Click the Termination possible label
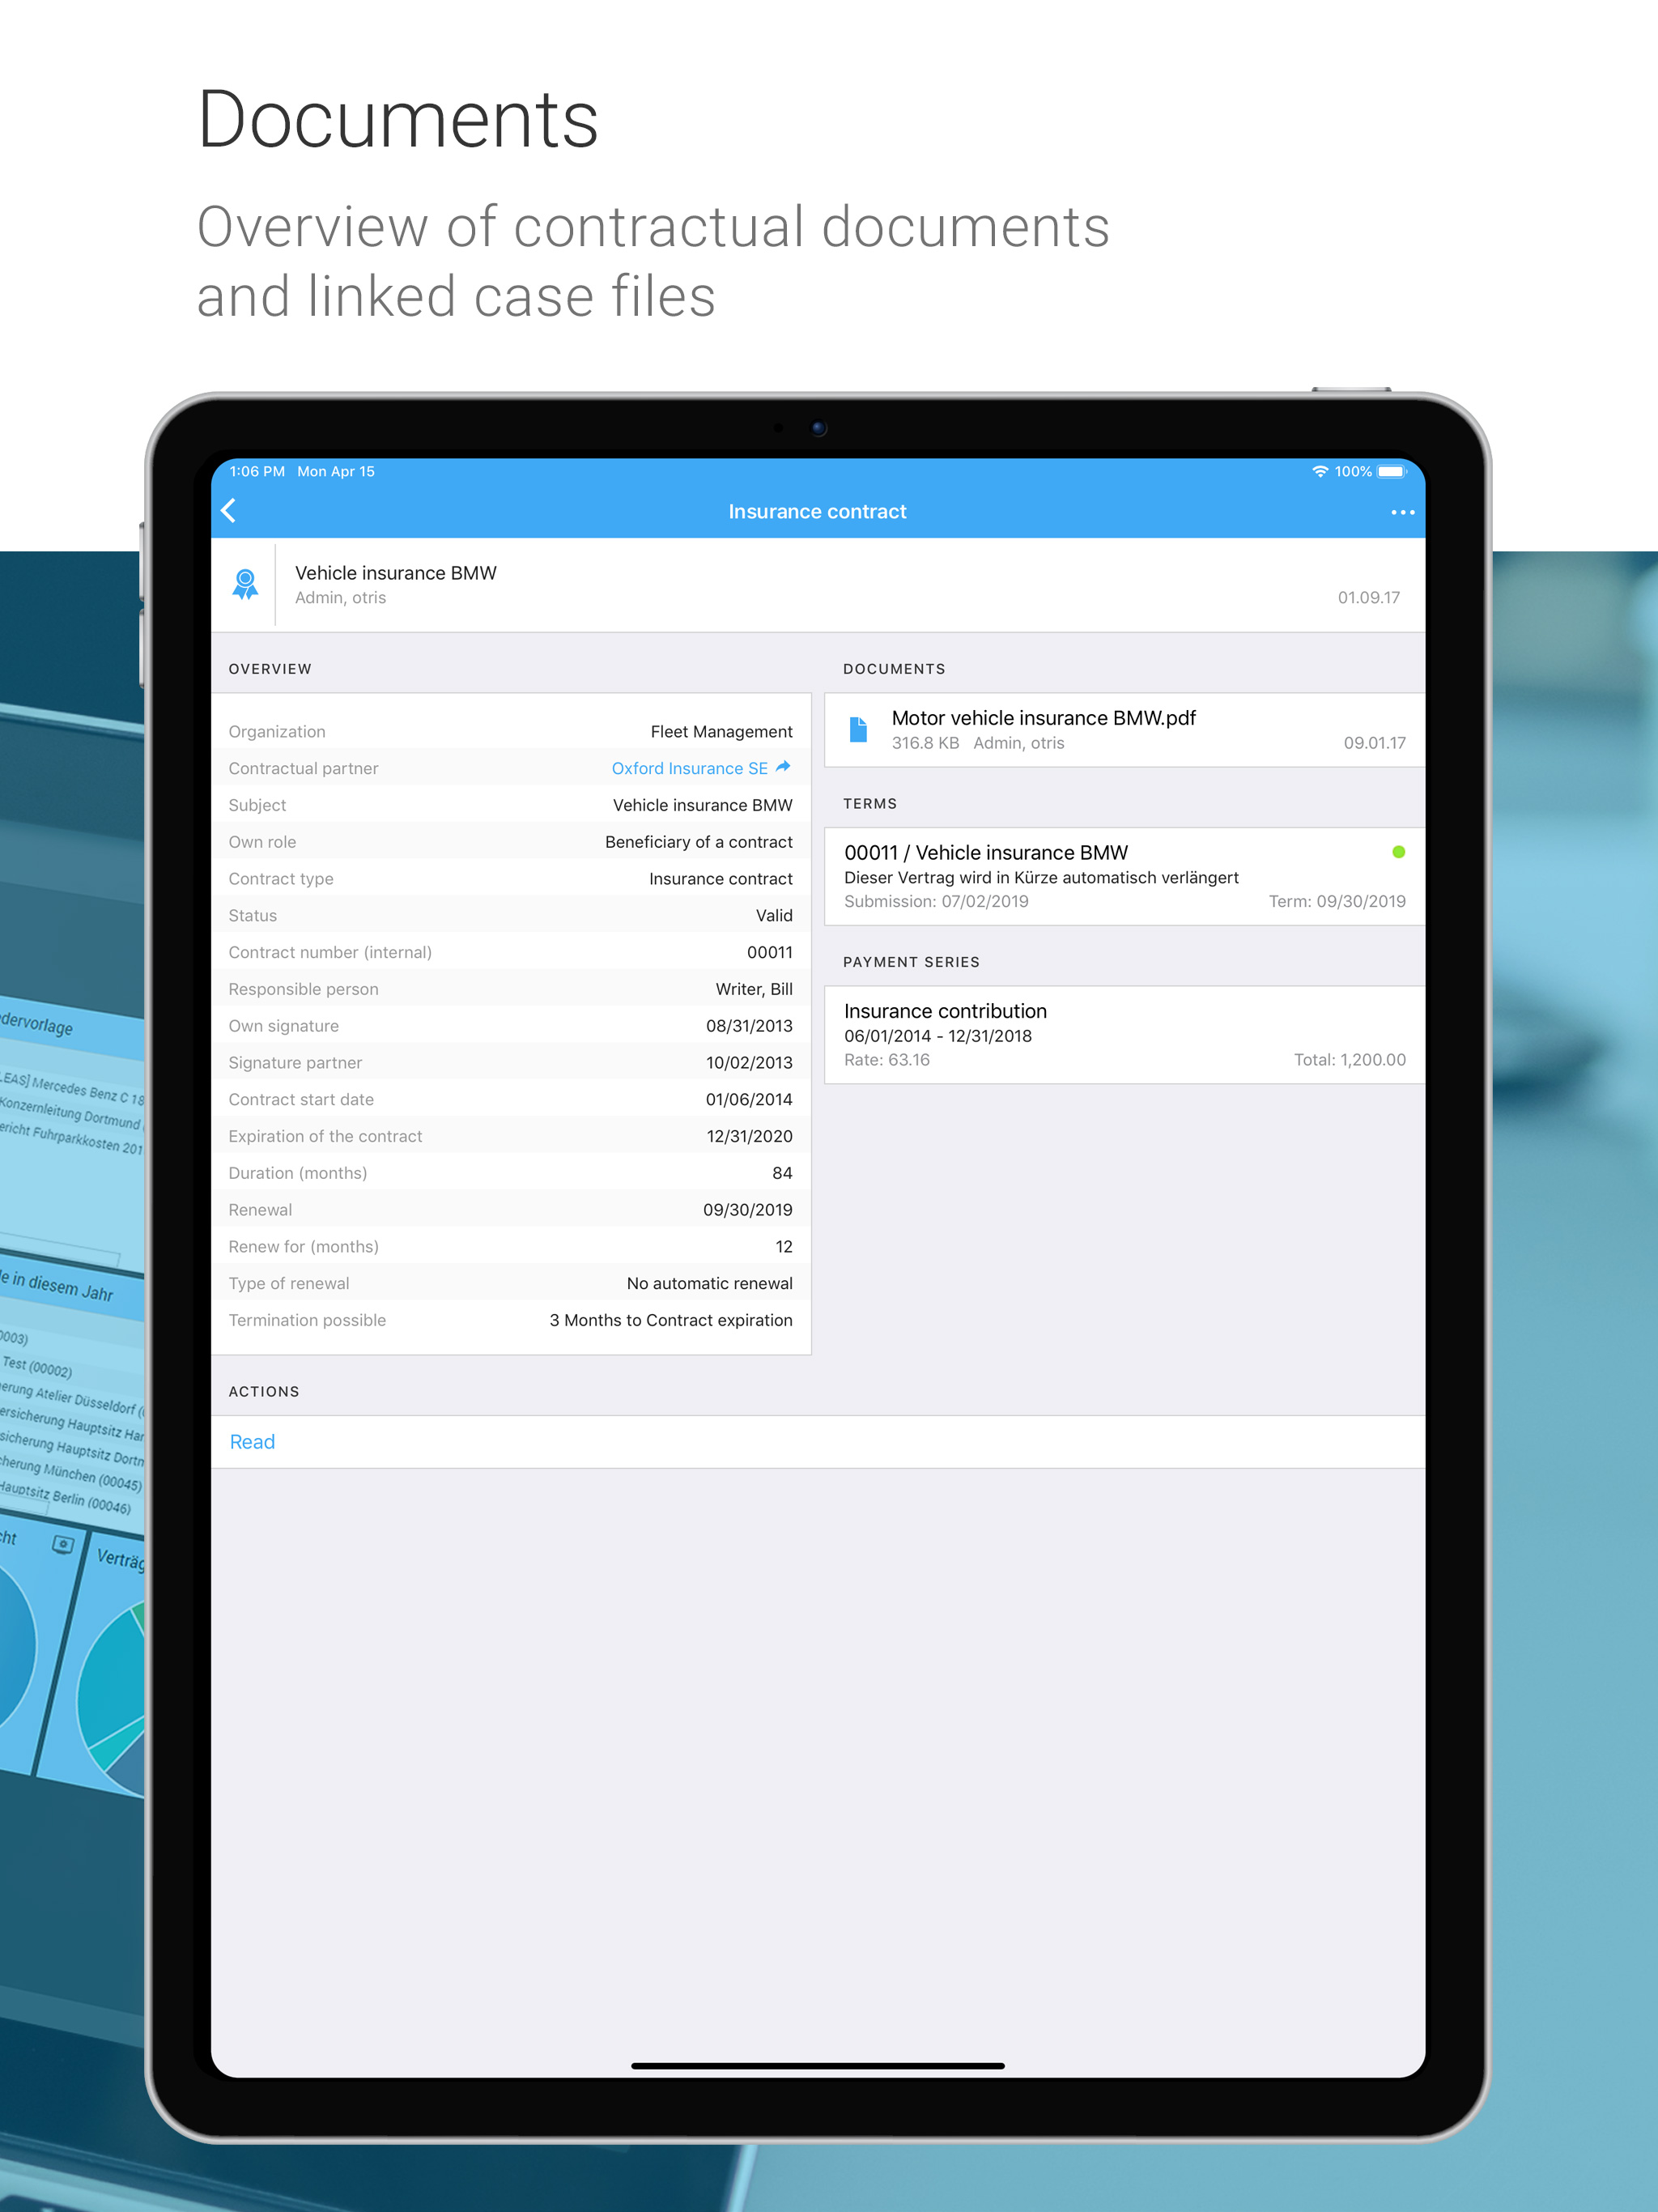Image resolution: width=1658 pixels, height=2212 pixels. click(307, 1321)
